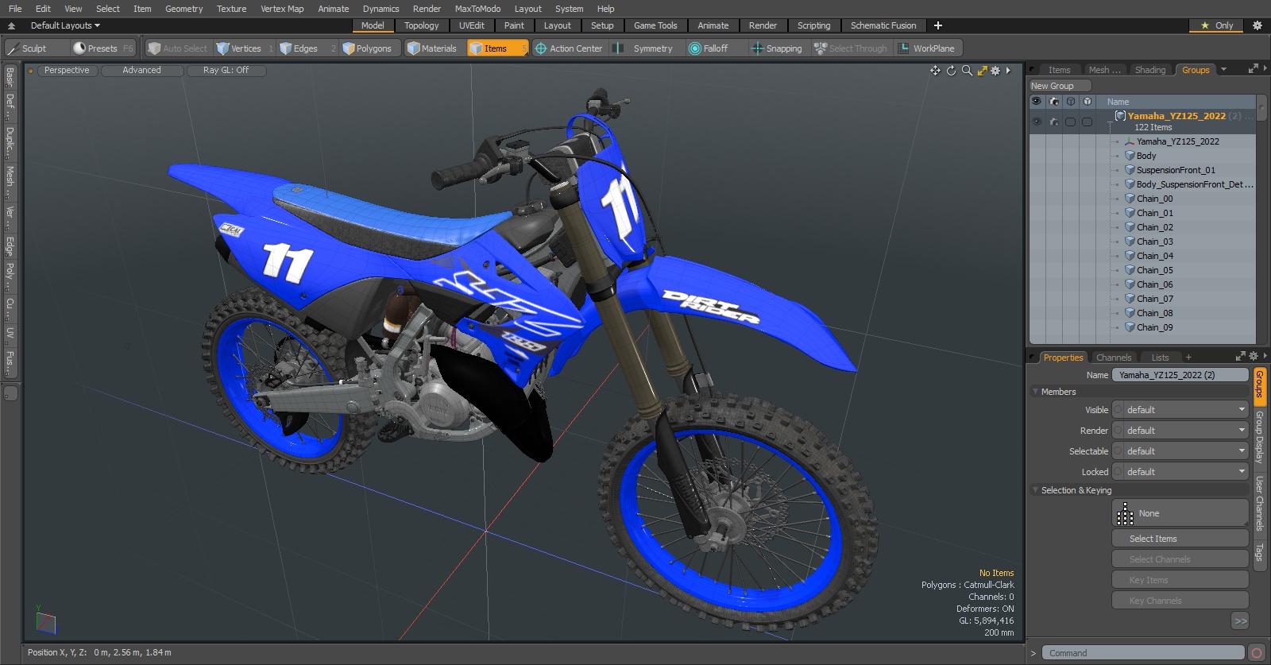Open the viewport settings gear
The width and height of the screenshot is (1271, 665).
pyautogui.click(x=995, y=71)
